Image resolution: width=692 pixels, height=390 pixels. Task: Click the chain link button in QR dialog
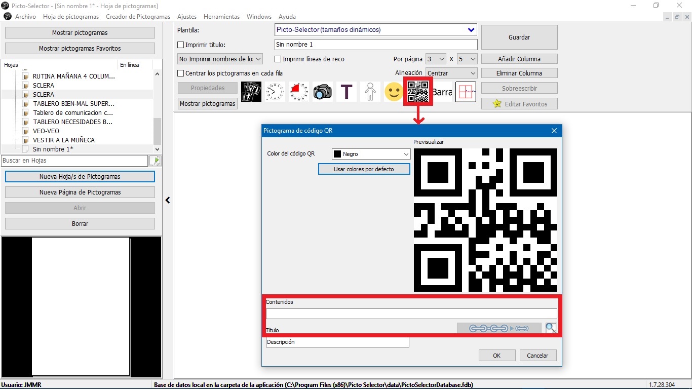pos(499,328)
